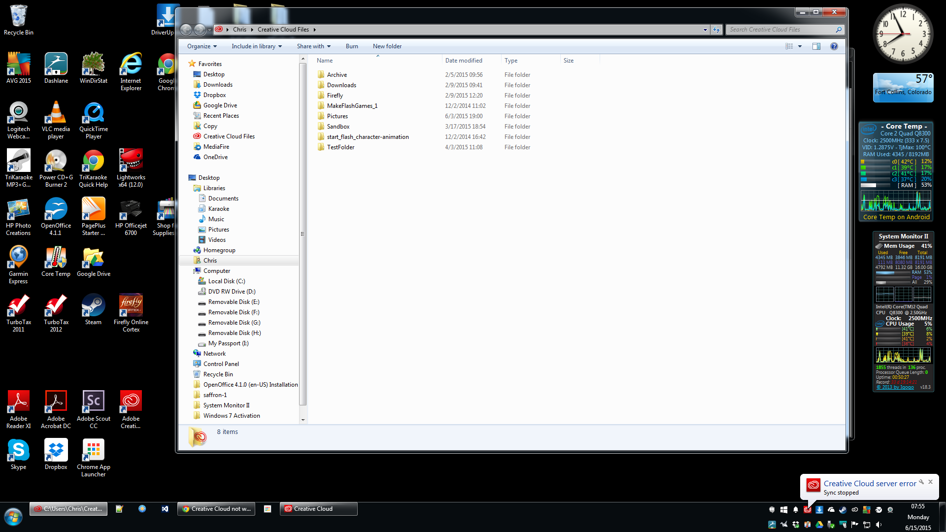The image size is (946, 532).
Task: Dismiss the Creative Cloud server error notification
Action: (930, 482)
